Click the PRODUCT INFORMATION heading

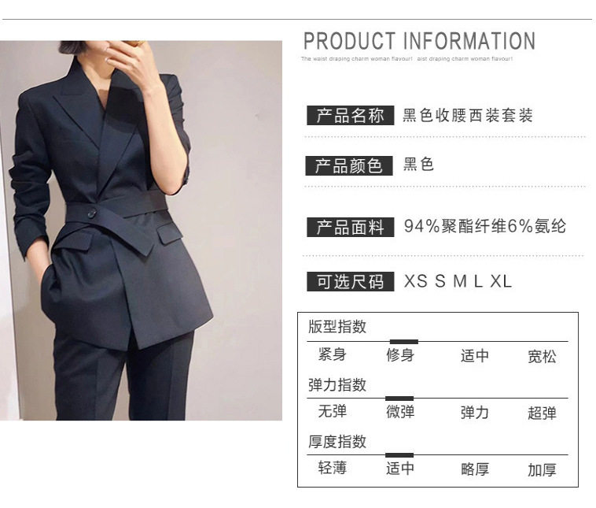[420, 41]
